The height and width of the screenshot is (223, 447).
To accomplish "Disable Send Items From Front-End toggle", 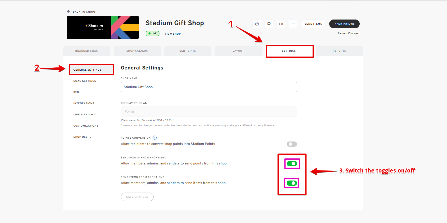I will 292,183.
